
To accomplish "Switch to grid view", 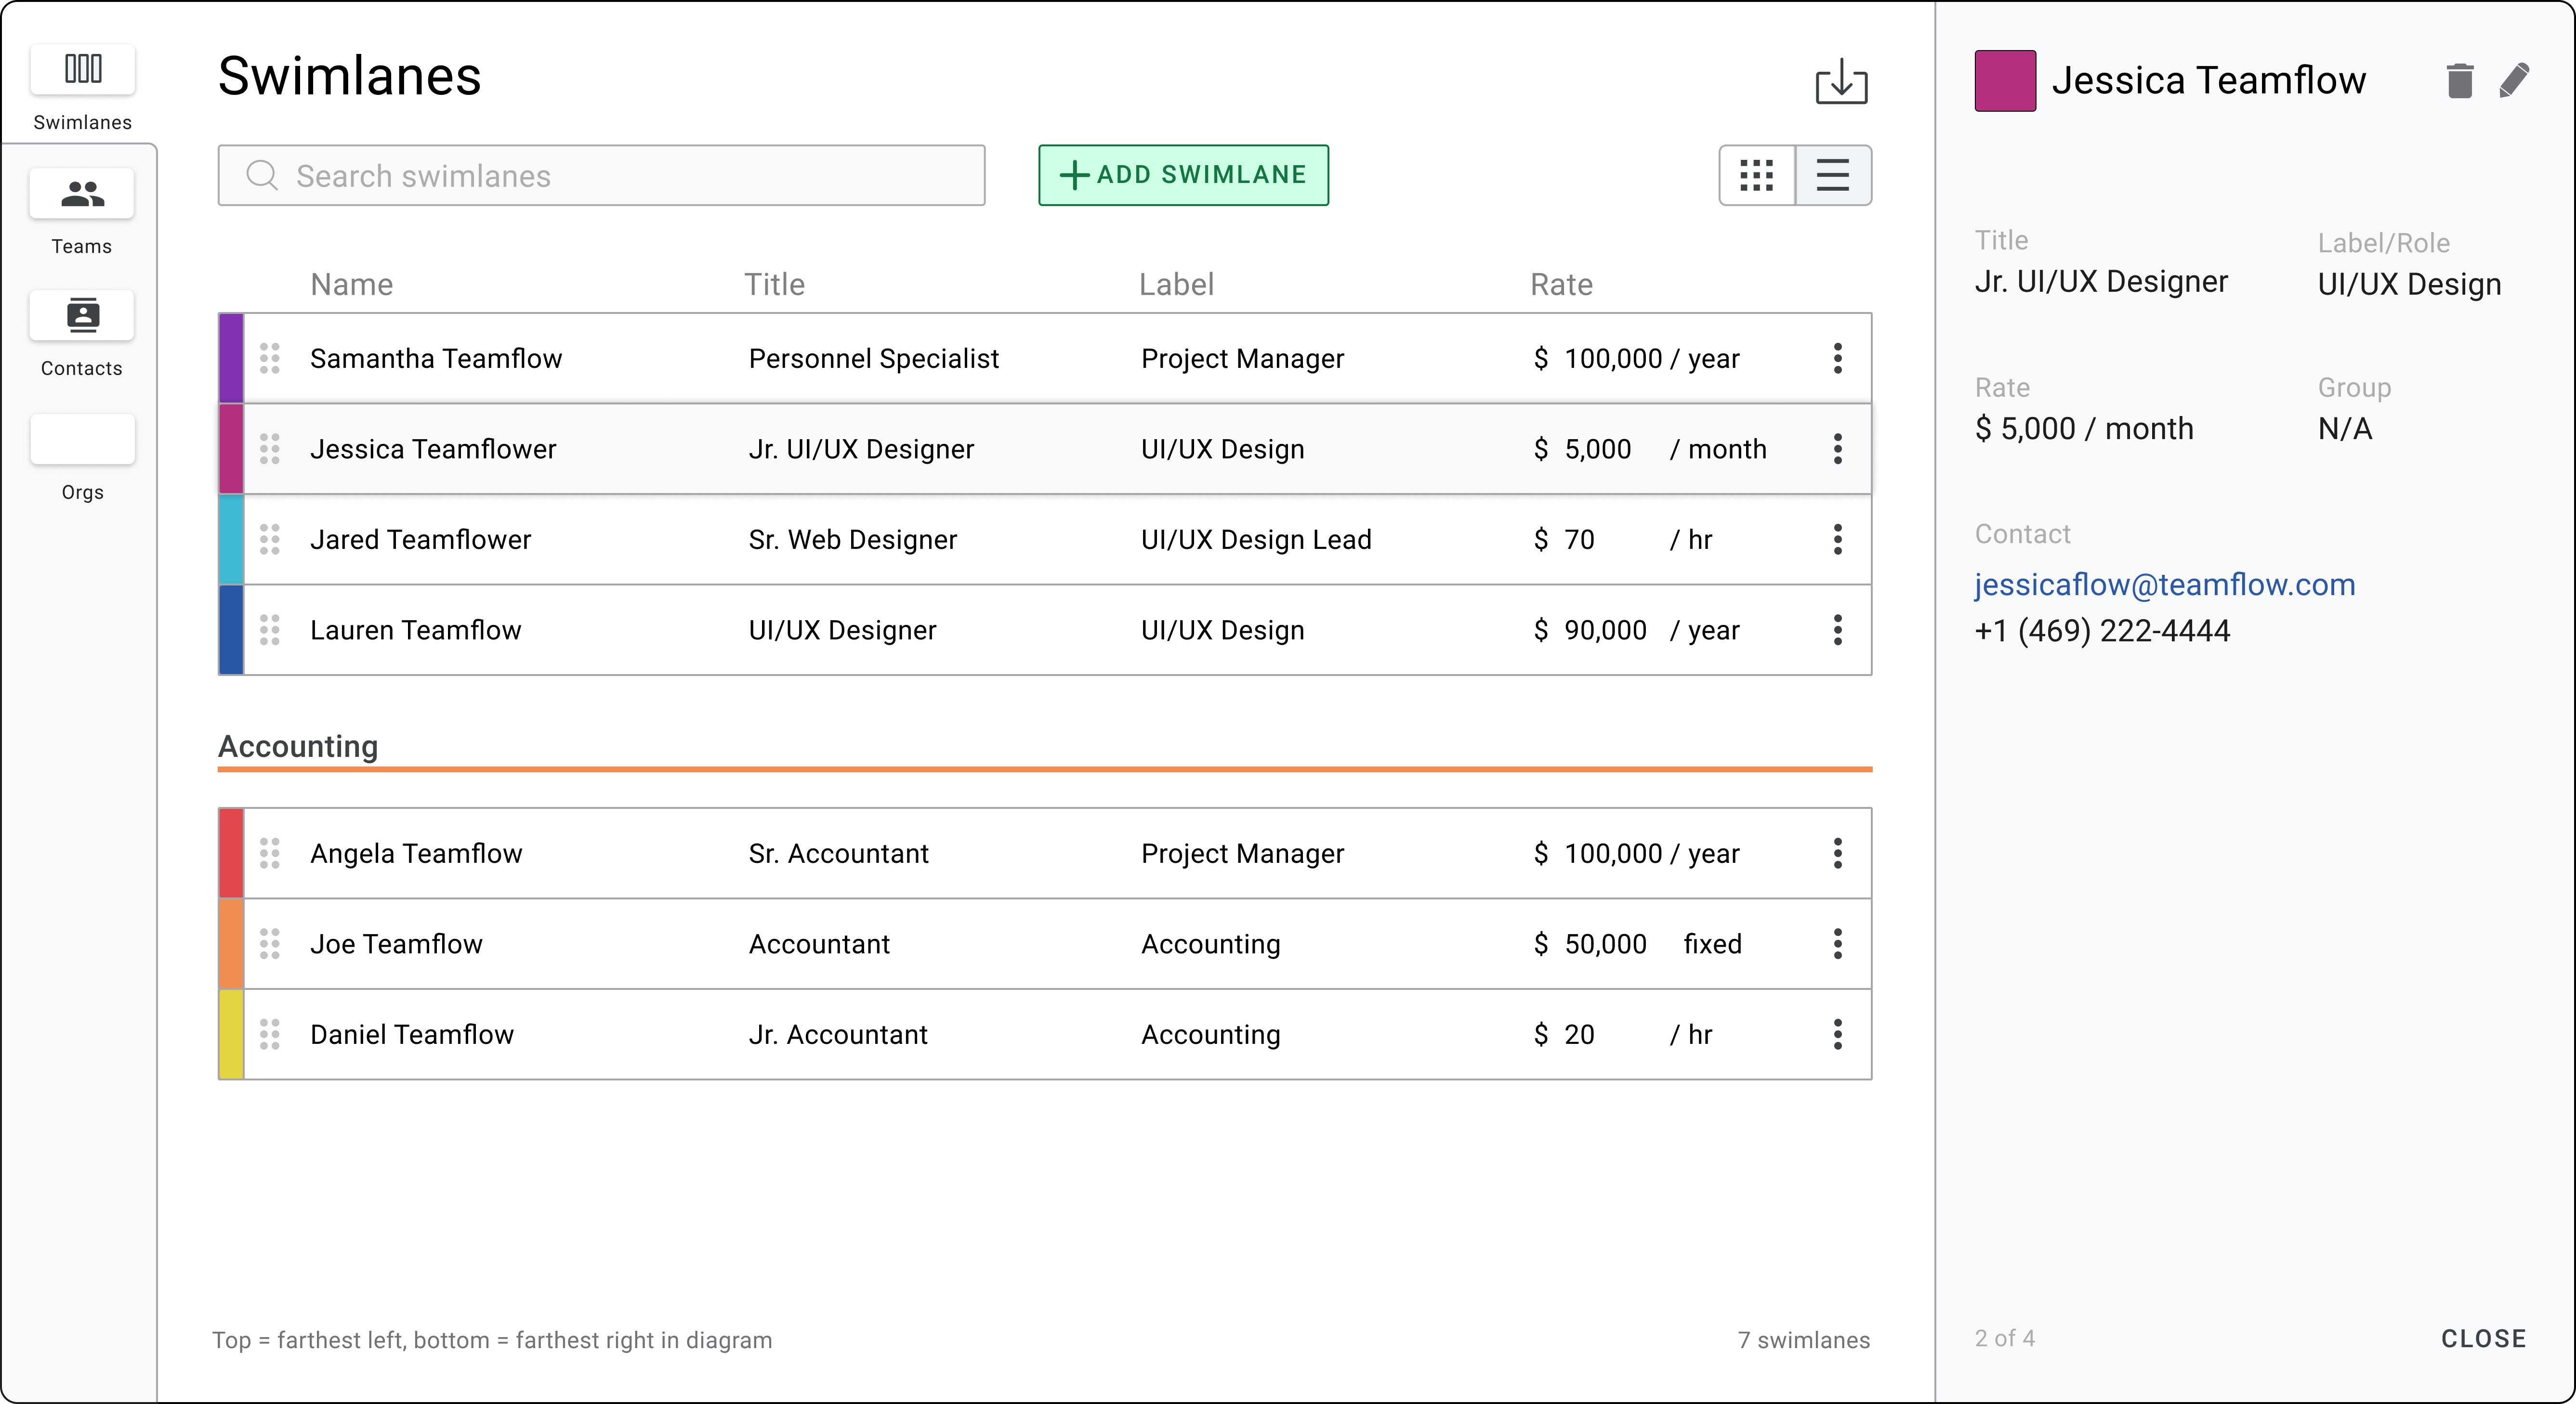I will [1757, 176].
